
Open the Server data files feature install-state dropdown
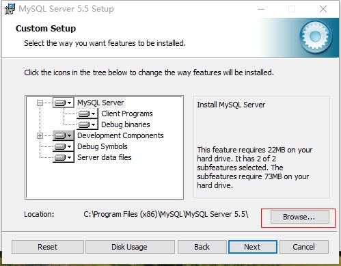click(x=64, y=157)
